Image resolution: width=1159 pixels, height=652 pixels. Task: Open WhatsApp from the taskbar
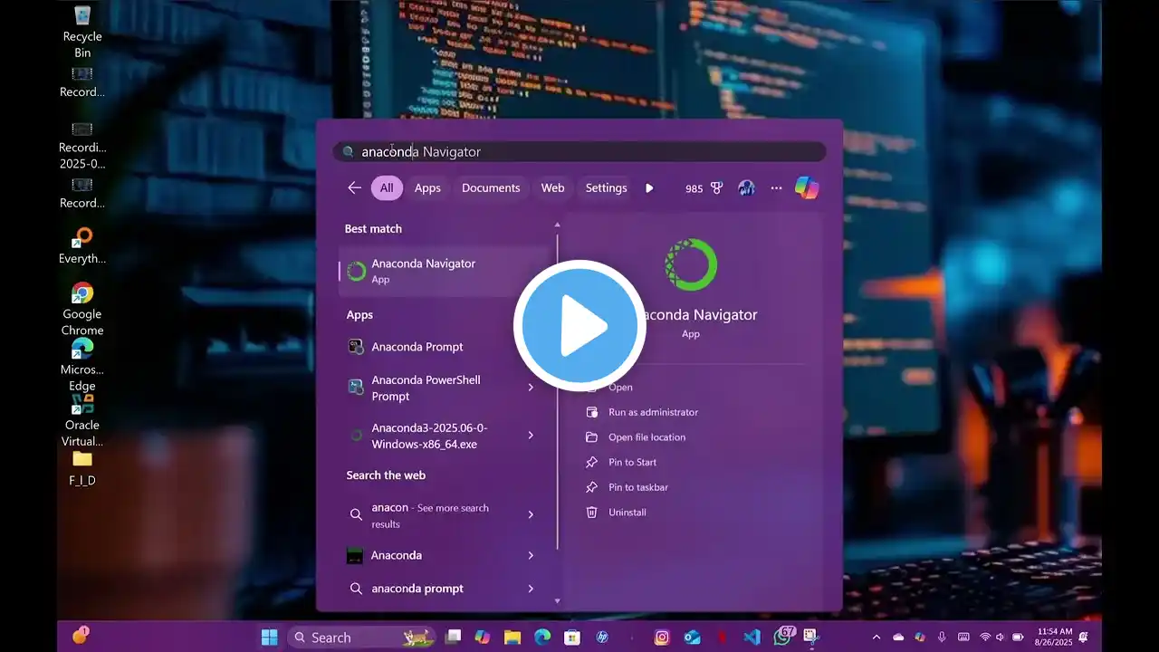[x=783, y=636]
